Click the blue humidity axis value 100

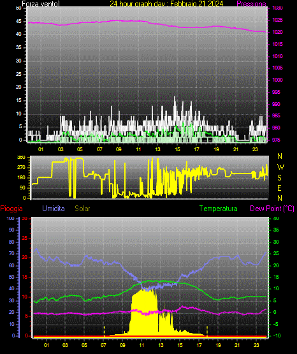point(11,218)
